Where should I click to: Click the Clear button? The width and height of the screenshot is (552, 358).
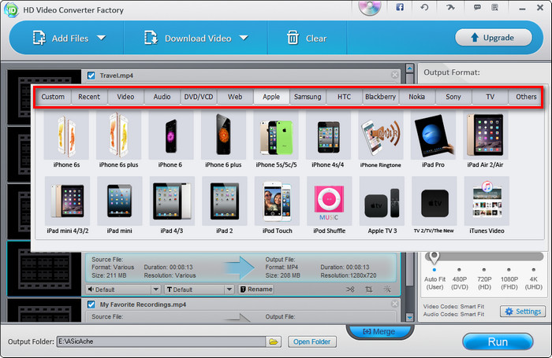307,38
